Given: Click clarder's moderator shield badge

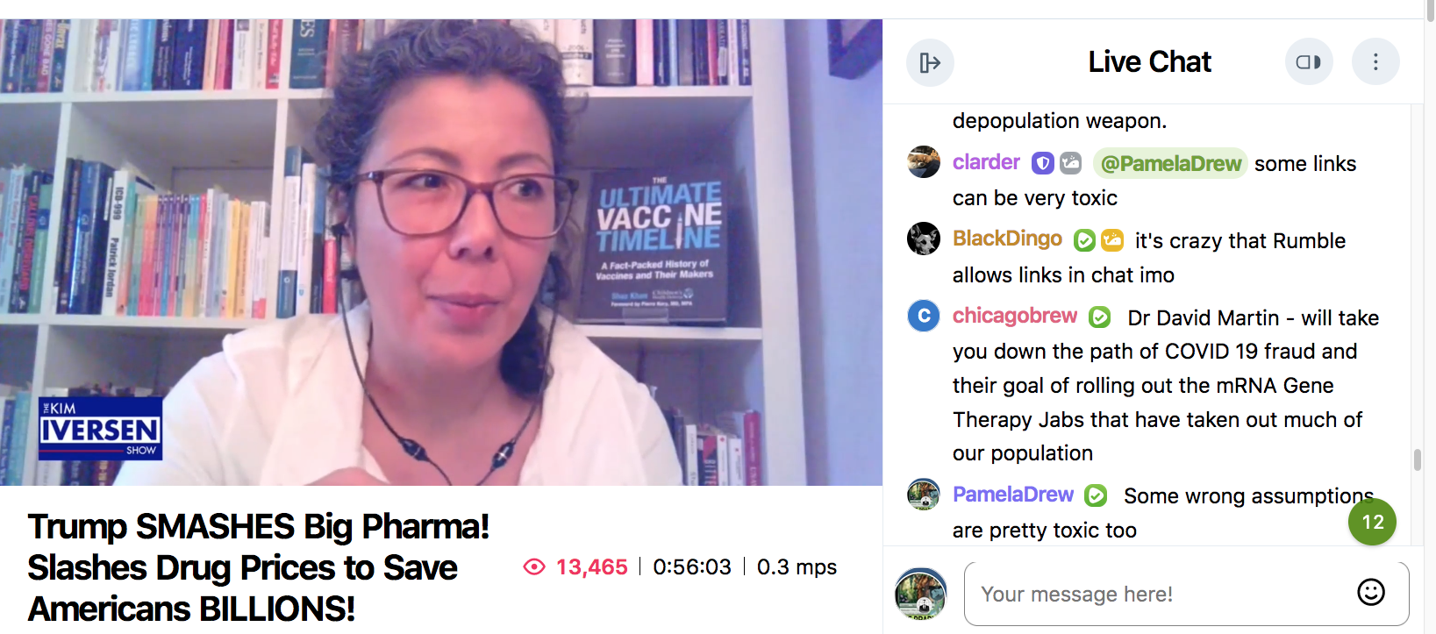Looking at the screenshot, I should tap(1042, 163).
